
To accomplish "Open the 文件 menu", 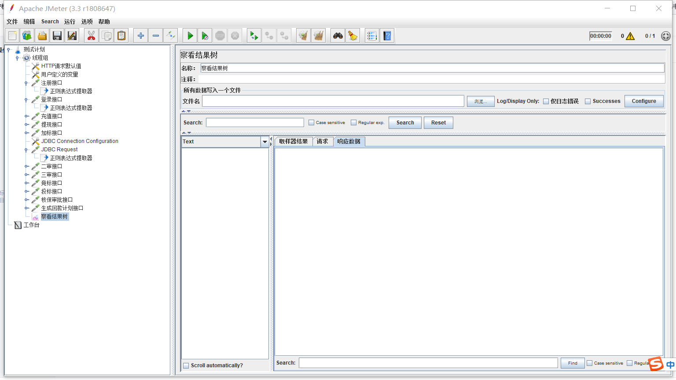I will click(x=12, y=22).
